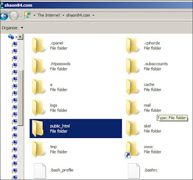Screen dimensions: 193x180
Task: Click the .bash_profile file name
Action: [x=62, y=170]
